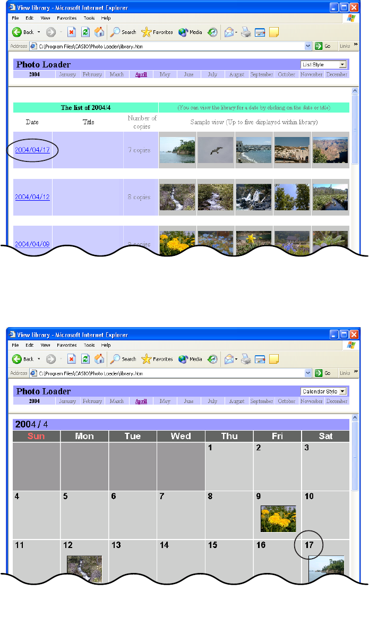369x625 pixels.
Task: Click the address field in Calendar Style window
Action: (170, 373)
